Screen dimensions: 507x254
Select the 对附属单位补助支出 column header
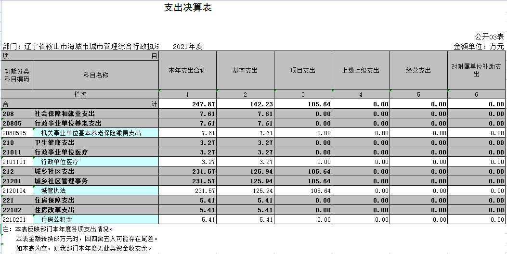[x=476, y=70]
